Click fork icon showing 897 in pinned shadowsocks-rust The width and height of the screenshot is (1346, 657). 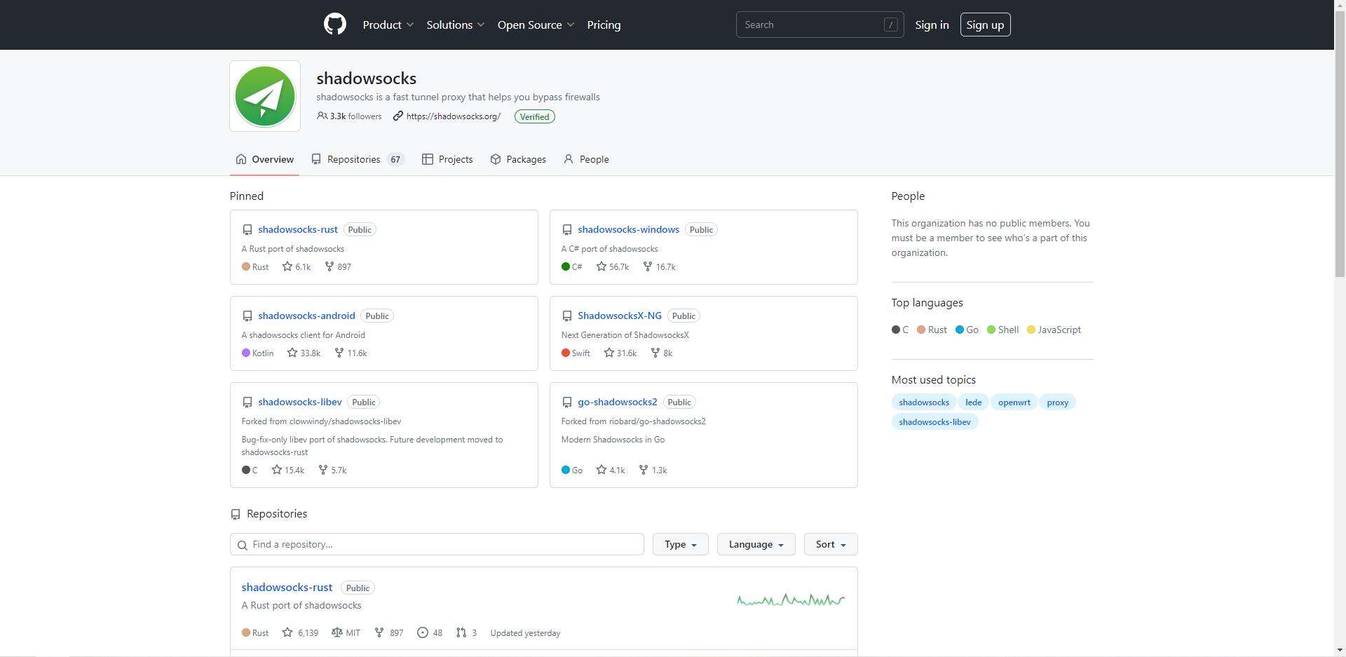coord(329,266)
